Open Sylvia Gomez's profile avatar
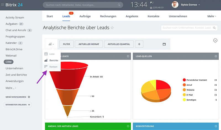Image resolution: width=221 pixels, height=130 pixels. tap(175, 4)
